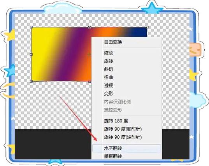Click the 变形 menu item
The width and height of the screenshot is (209, 166).
[126, 94]
